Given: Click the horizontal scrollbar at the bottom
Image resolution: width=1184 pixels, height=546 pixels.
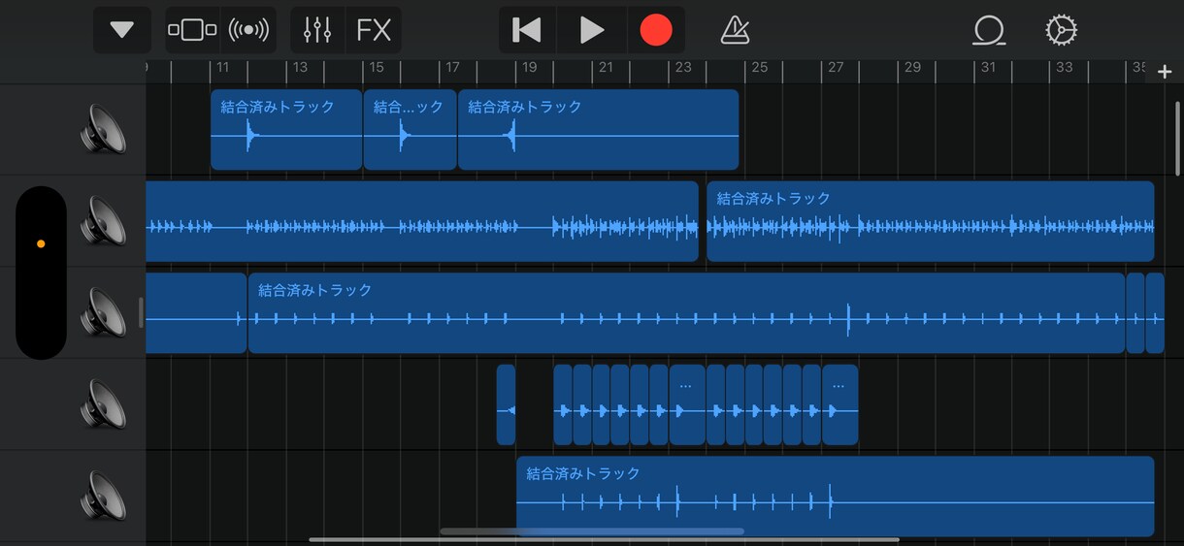Looking at the screenshot, I should tap(604, 539).
